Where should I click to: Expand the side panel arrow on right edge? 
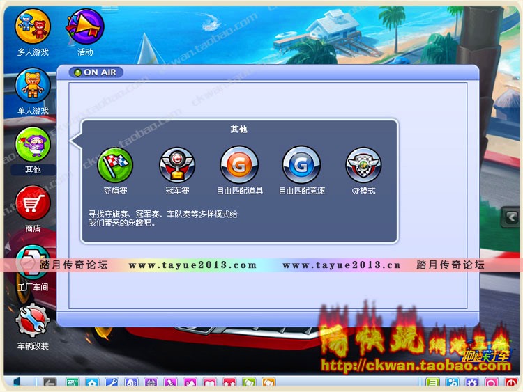511,217
